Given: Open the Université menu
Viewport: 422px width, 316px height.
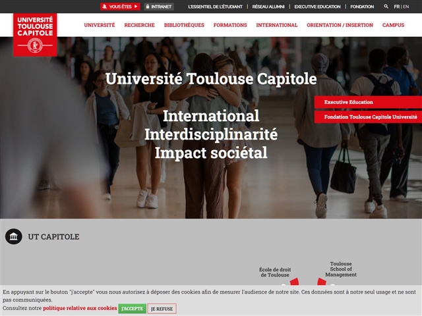Looking at the screenshot, I should pos(100,25).
